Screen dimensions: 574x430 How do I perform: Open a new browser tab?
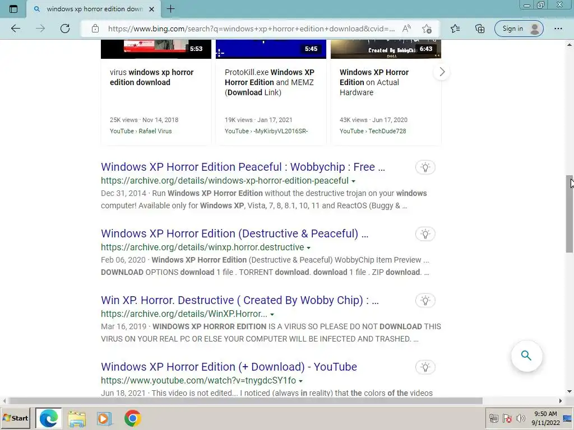pyautogui.click(x=170, y=9)
